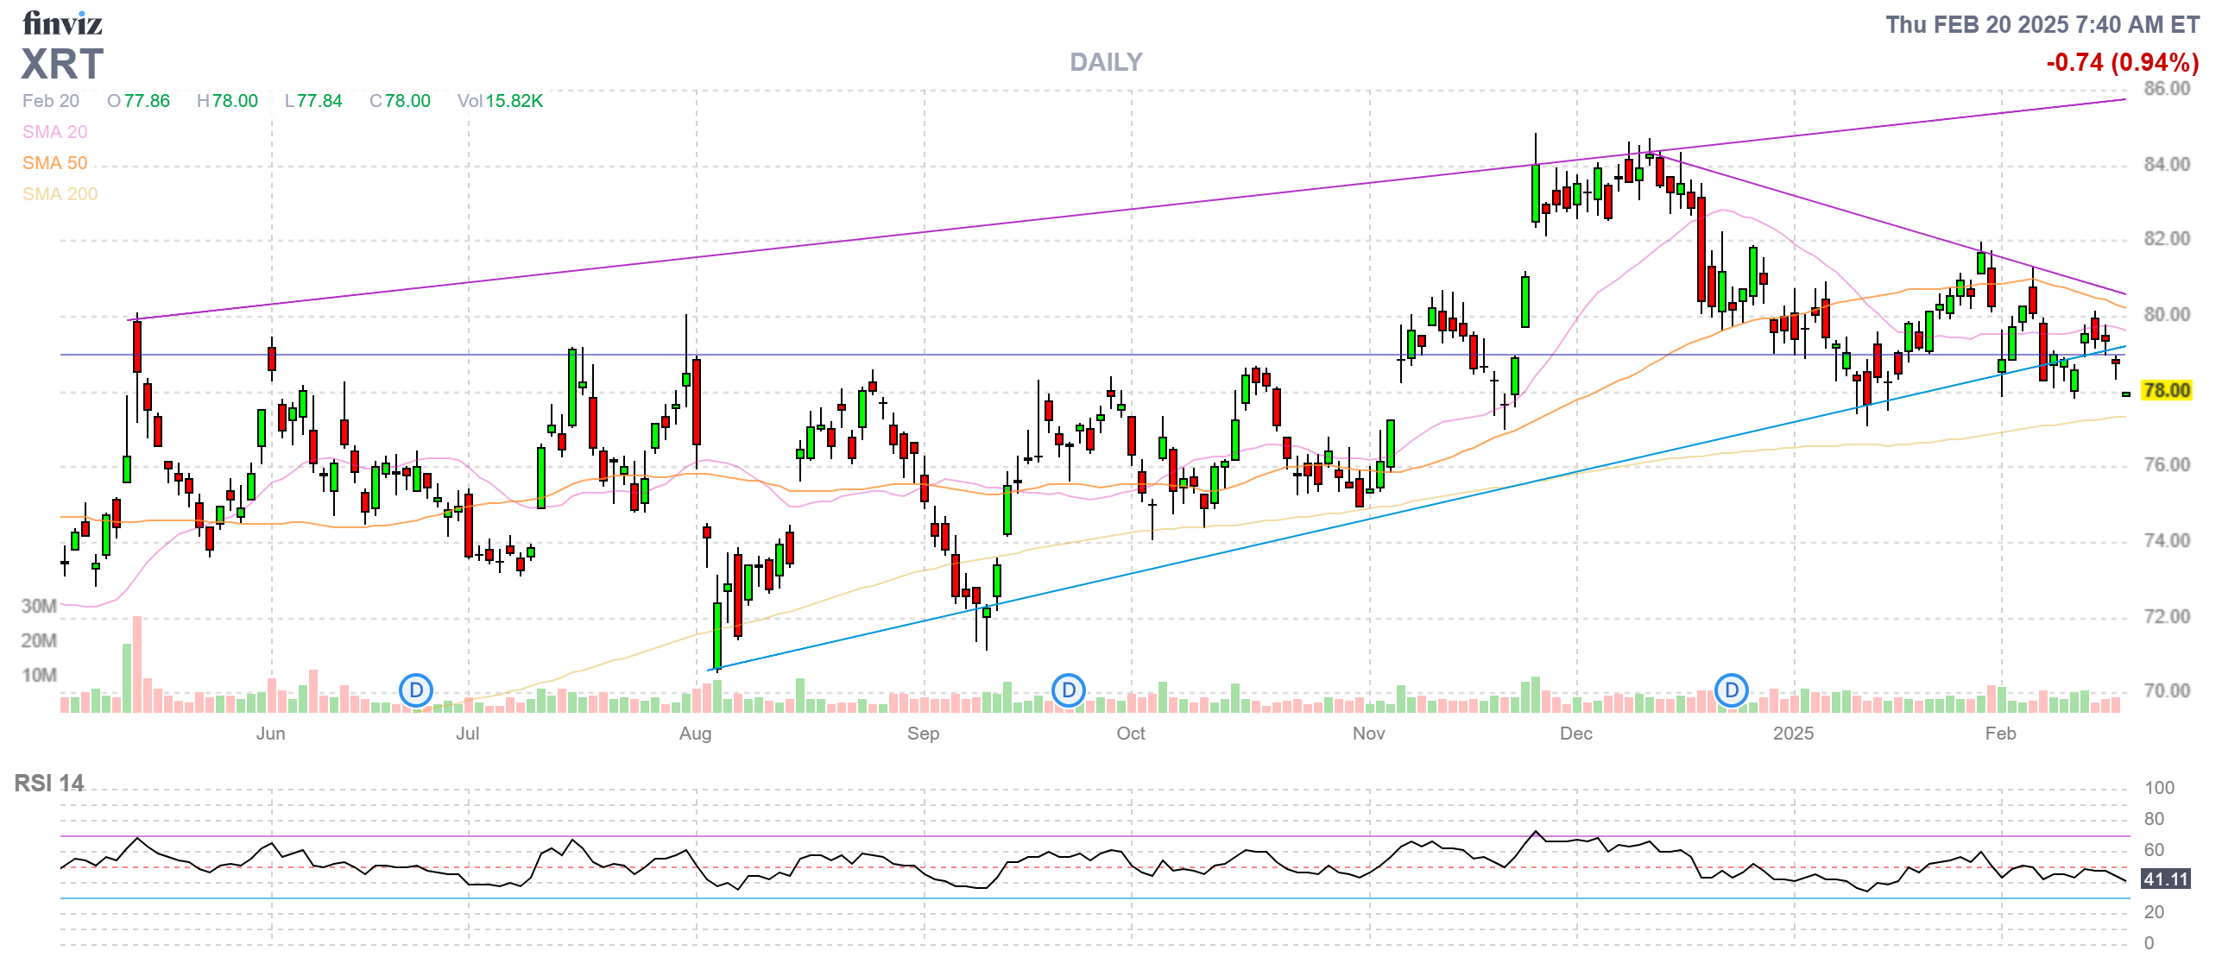The height and width of the screenshot is (970, 2222).
Task: Click the 41.11 RSI value badge
Action: pyautogui.click(x=2166, y=879)
